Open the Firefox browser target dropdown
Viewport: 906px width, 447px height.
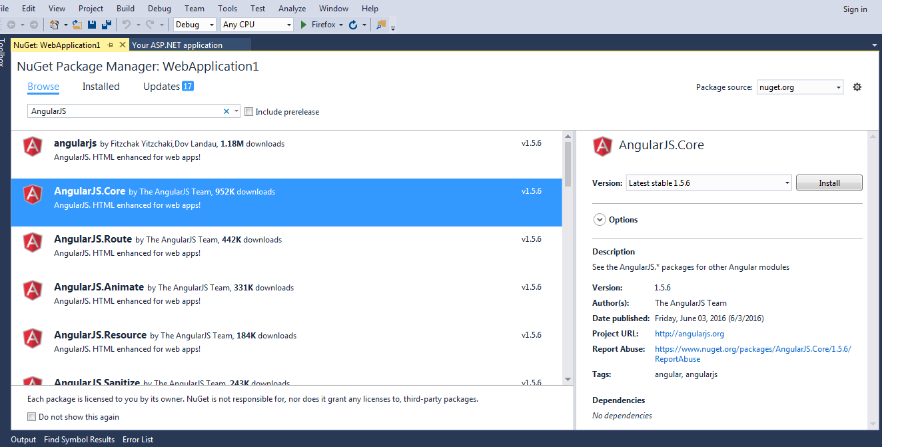tap(341, 25)
